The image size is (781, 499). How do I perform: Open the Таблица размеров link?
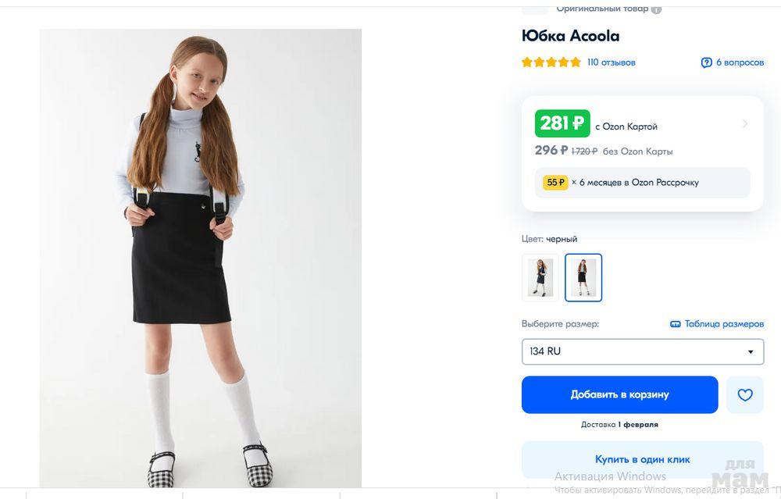click(724, 324)
